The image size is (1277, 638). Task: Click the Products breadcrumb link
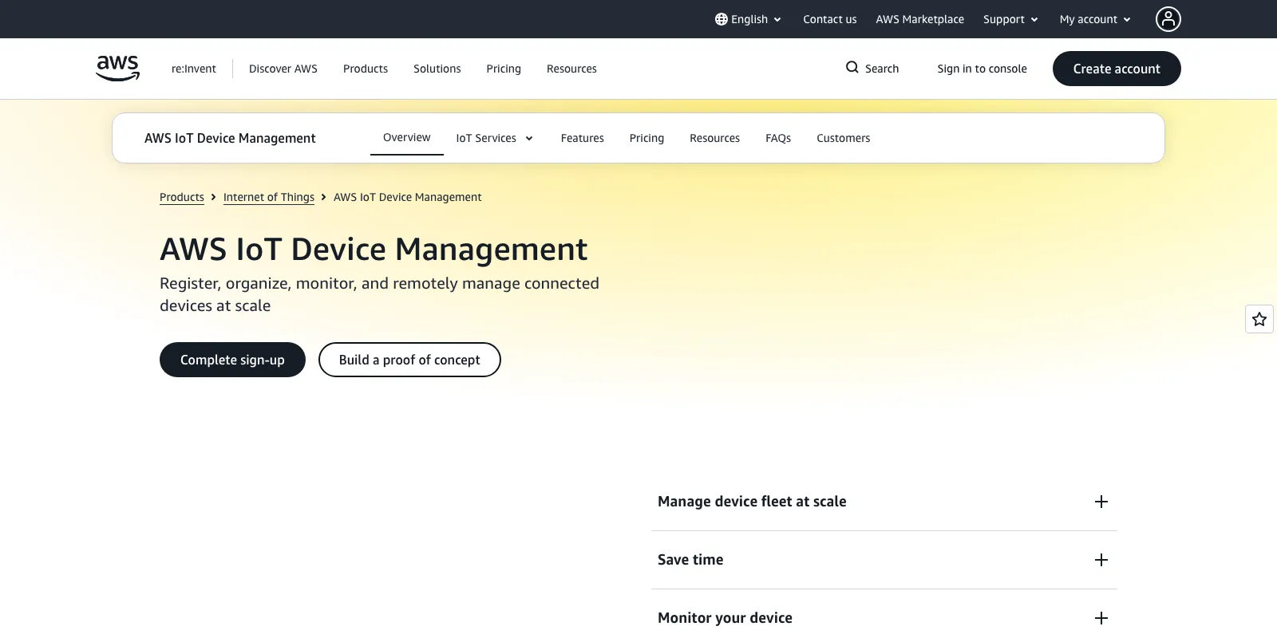(x=182, y=197)
